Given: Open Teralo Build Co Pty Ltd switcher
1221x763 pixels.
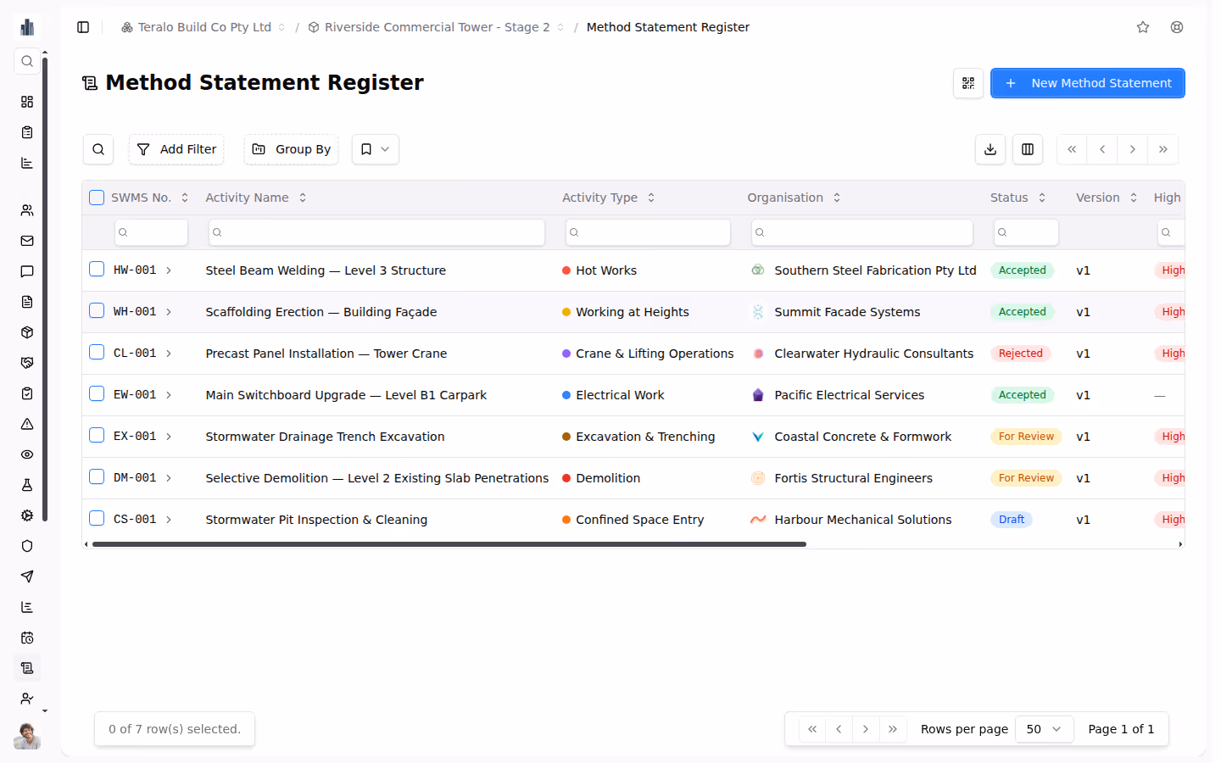Looking at the screenshot, I should pyautogui.click(x=203, y=27).
